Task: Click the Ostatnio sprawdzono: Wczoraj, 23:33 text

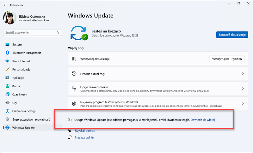Action: tap(115, 36)
